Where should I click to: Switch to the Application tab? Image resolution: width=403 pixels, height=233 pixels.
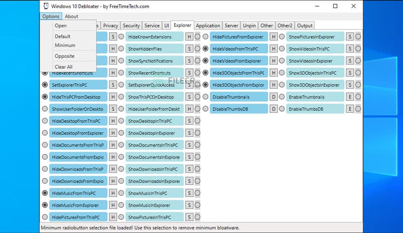click(208, 26)
